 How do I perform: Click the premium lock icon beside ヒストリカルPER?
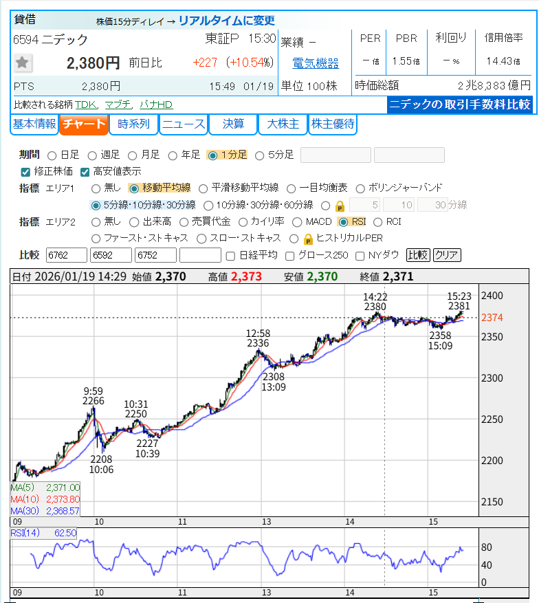point(308,239)
